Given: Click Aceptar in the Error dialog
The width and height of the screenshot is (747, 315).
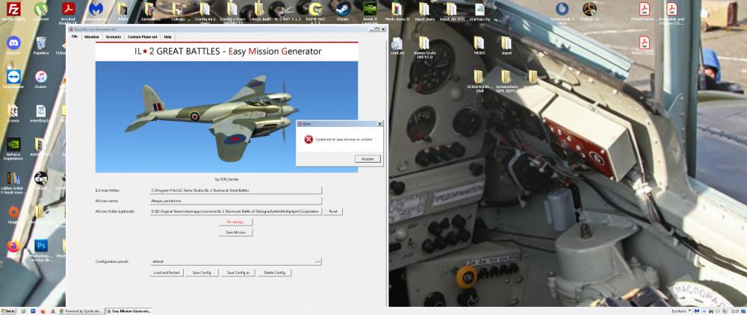Looking at the screenshot, I should pyautogui.click(x=368, y=158).
